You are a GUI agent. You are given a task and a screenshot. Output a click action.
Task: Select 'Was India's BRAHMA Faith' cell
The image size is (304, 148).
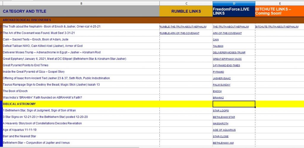pyautogui.click(x=81, y=98)
